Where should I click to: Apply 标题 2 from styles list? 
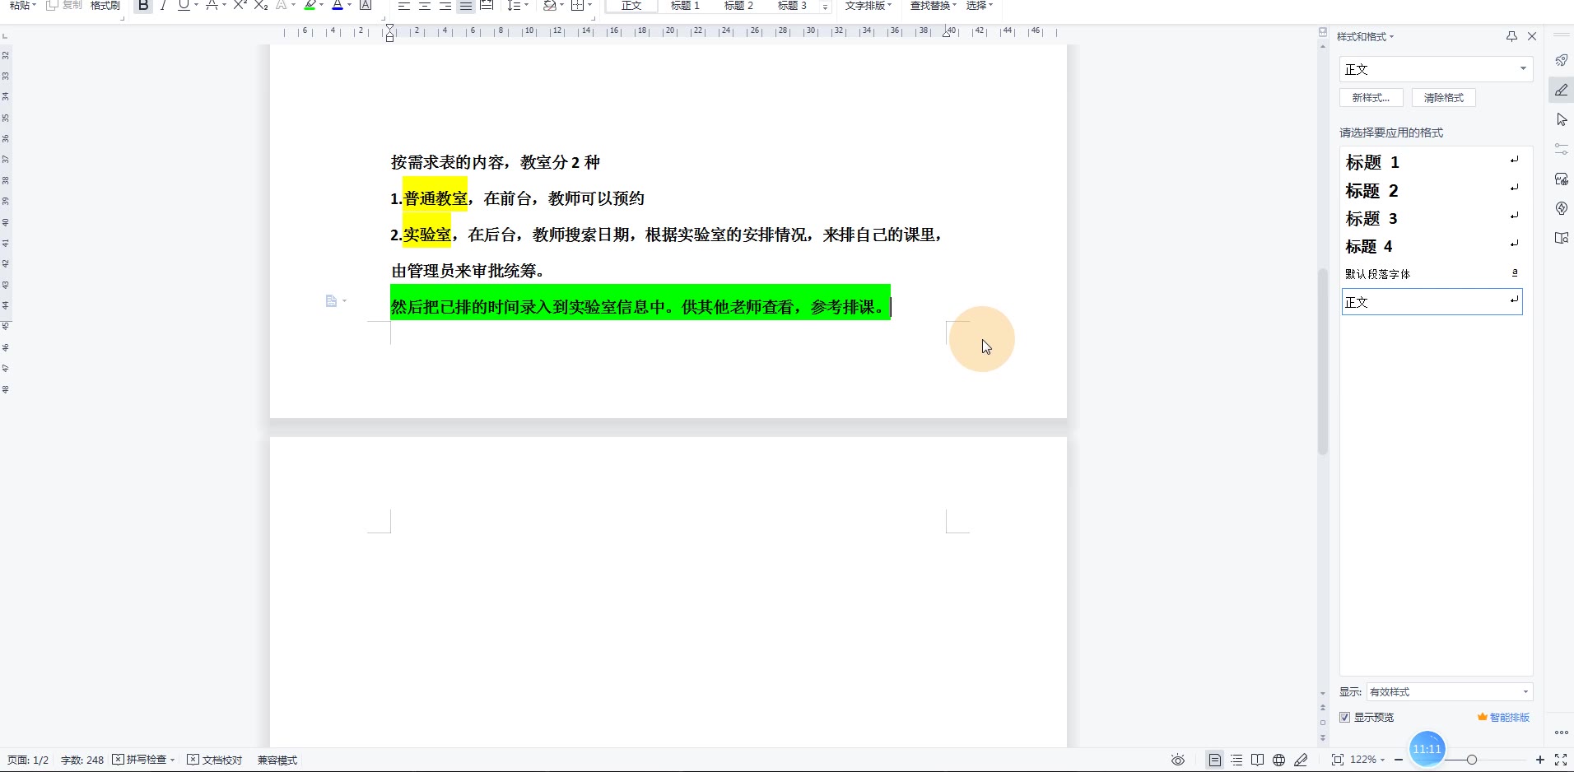pos(1432,190)
